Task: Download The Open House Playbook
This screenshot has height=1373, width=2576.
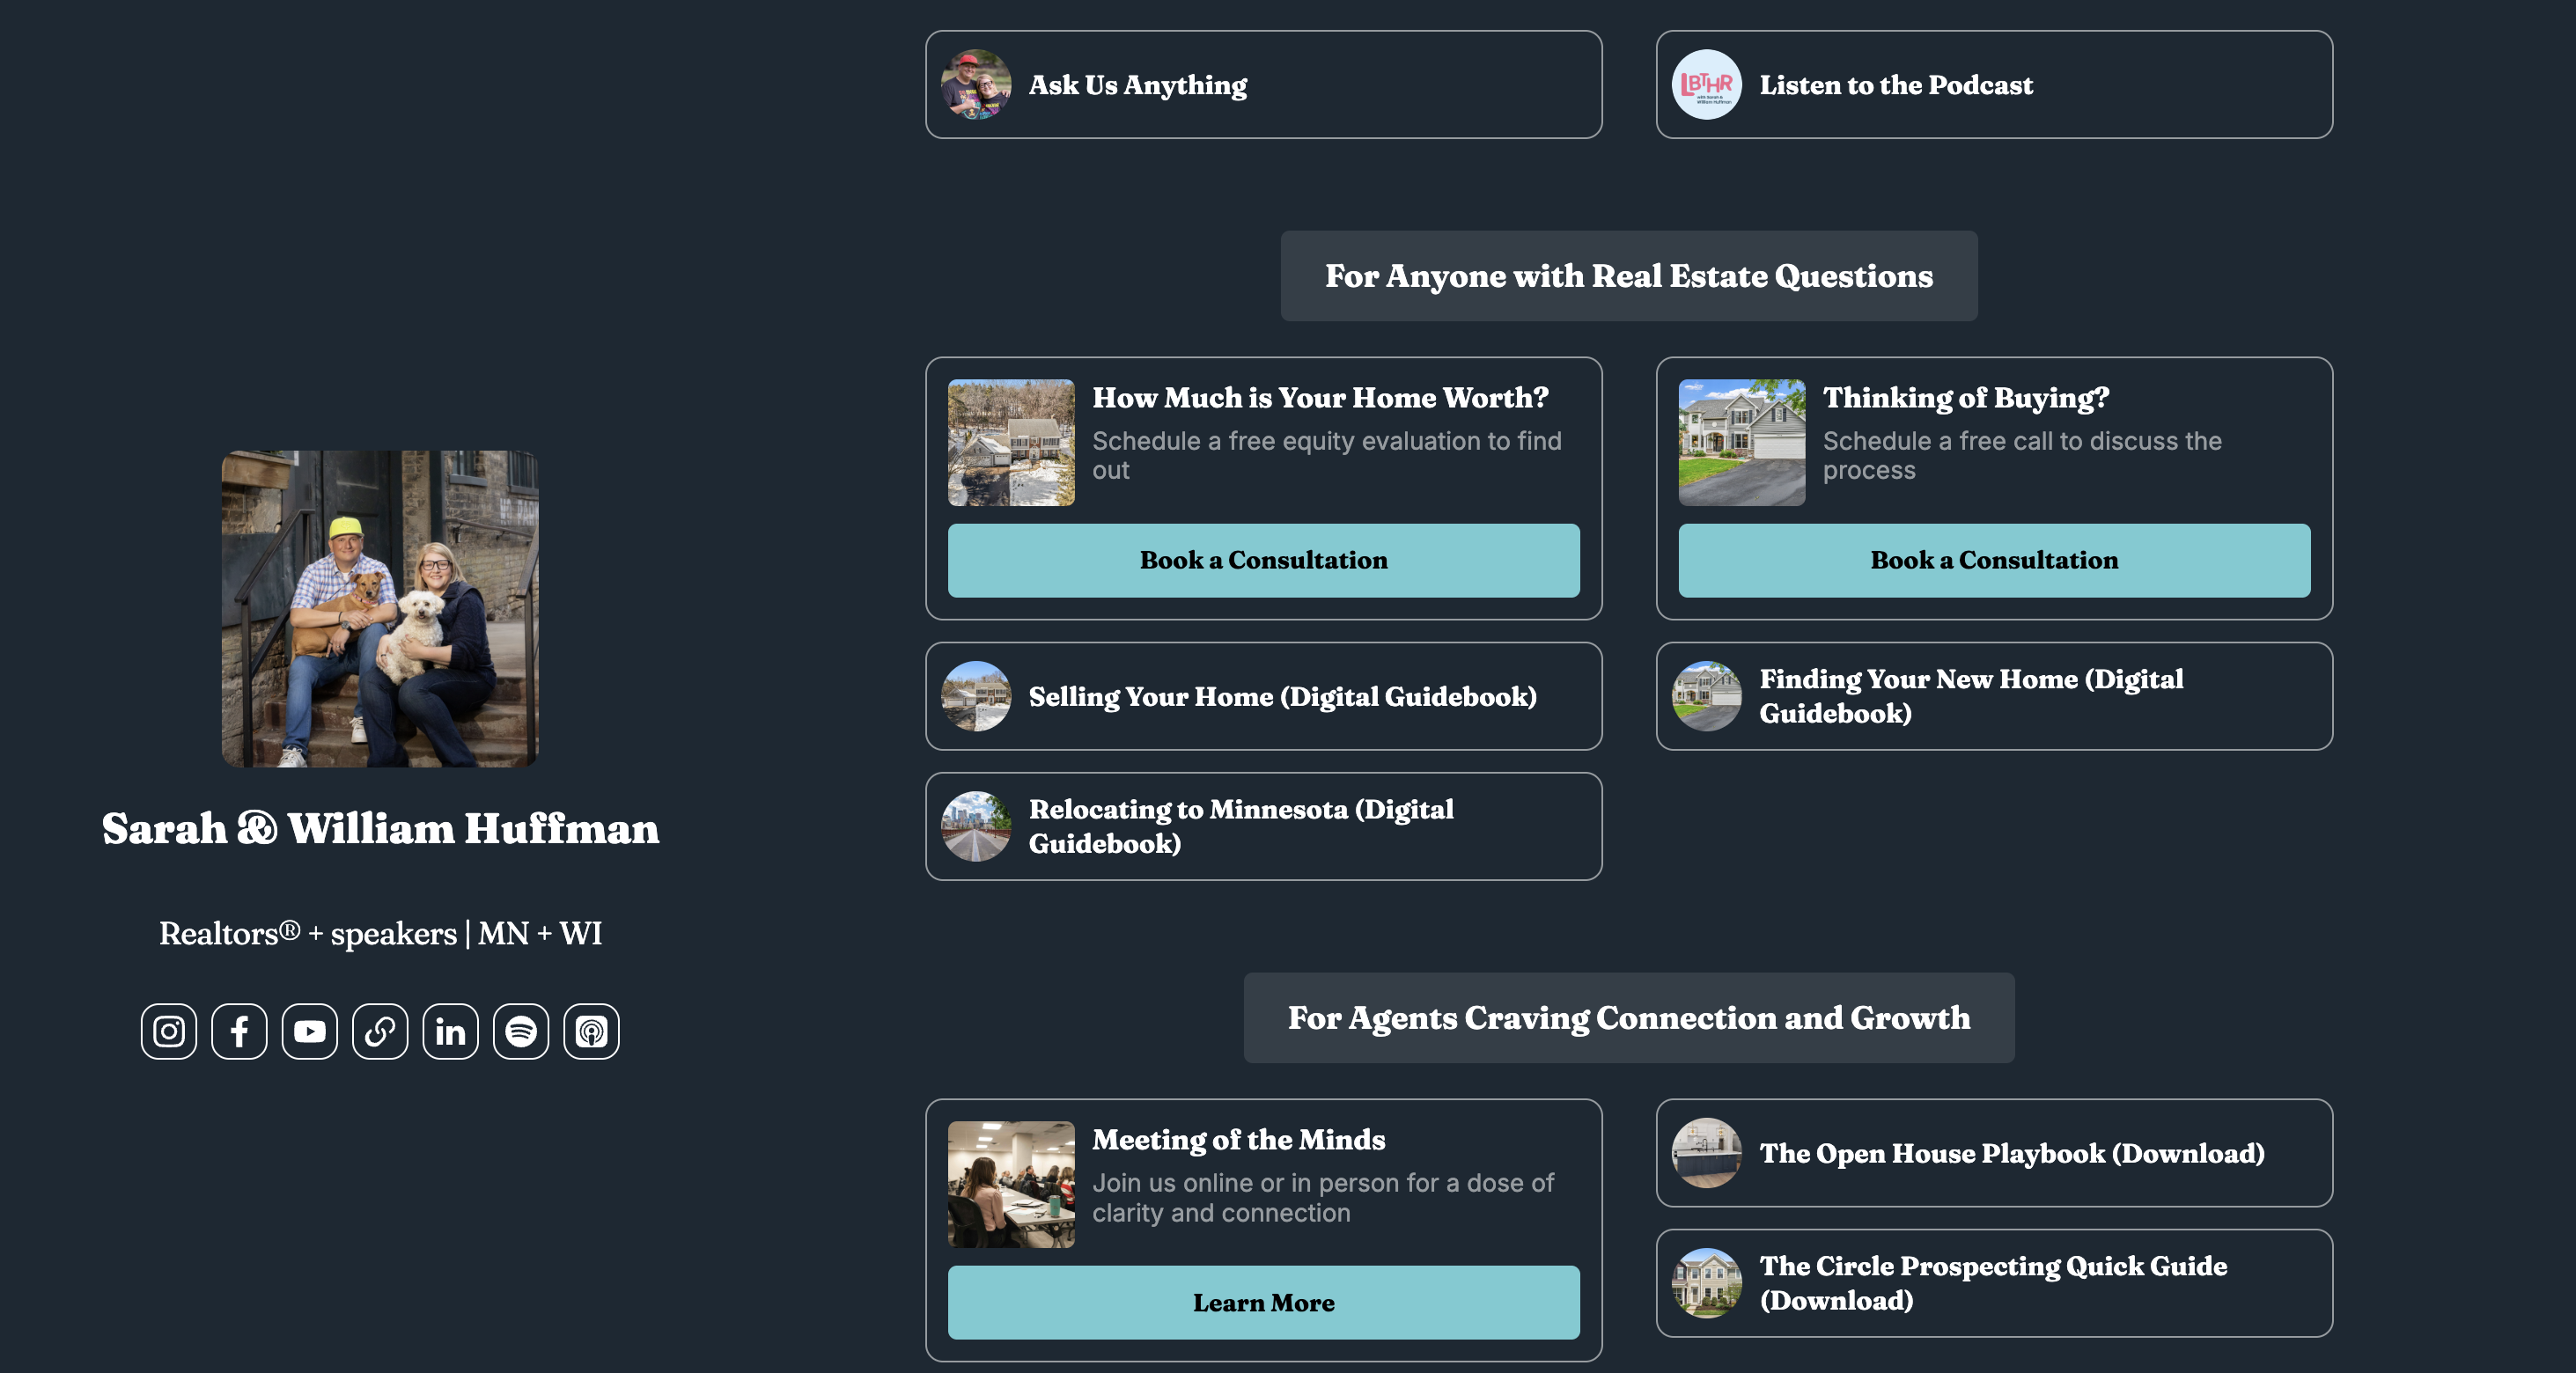Action: coord(1993,1153)
